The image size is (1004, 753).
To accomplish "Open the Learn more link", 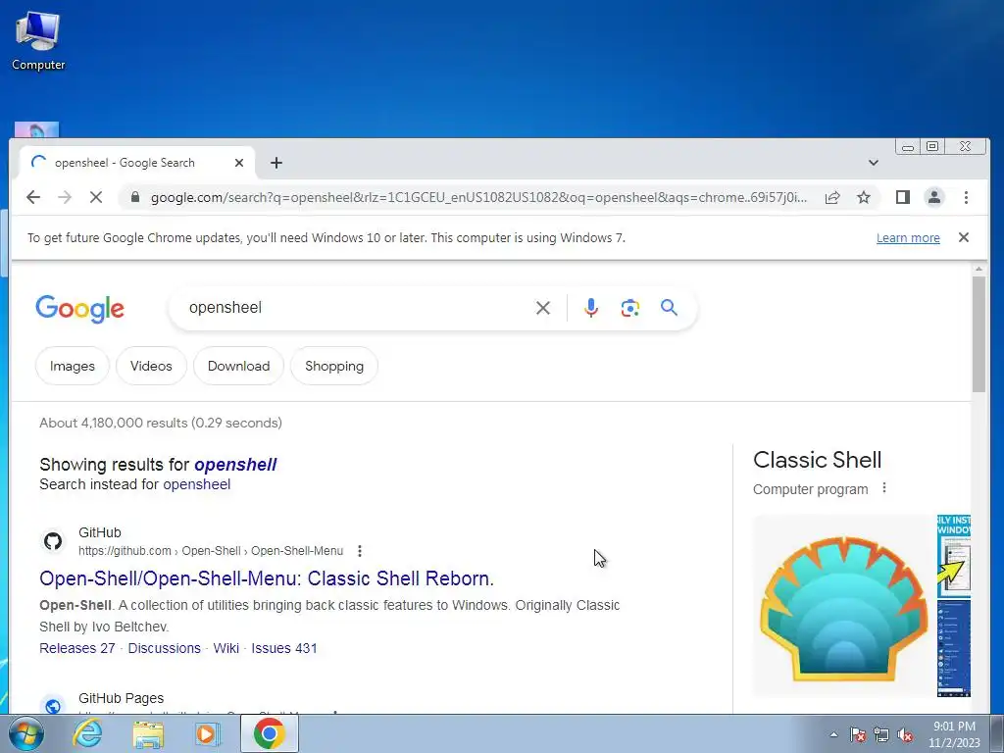I will (x=908, y=238).
